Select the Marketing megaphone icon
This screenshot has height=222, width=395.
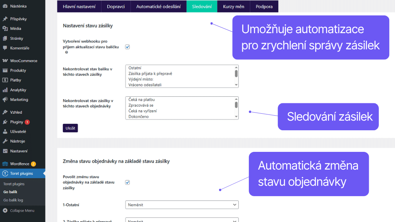5,99
